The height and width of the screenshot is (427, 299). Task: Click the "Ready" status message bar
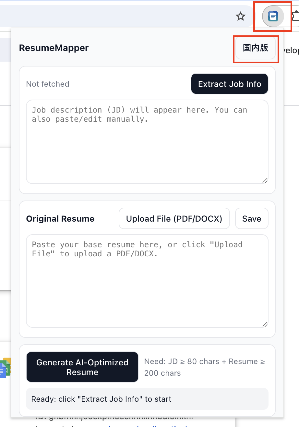[x=147, y=399]
